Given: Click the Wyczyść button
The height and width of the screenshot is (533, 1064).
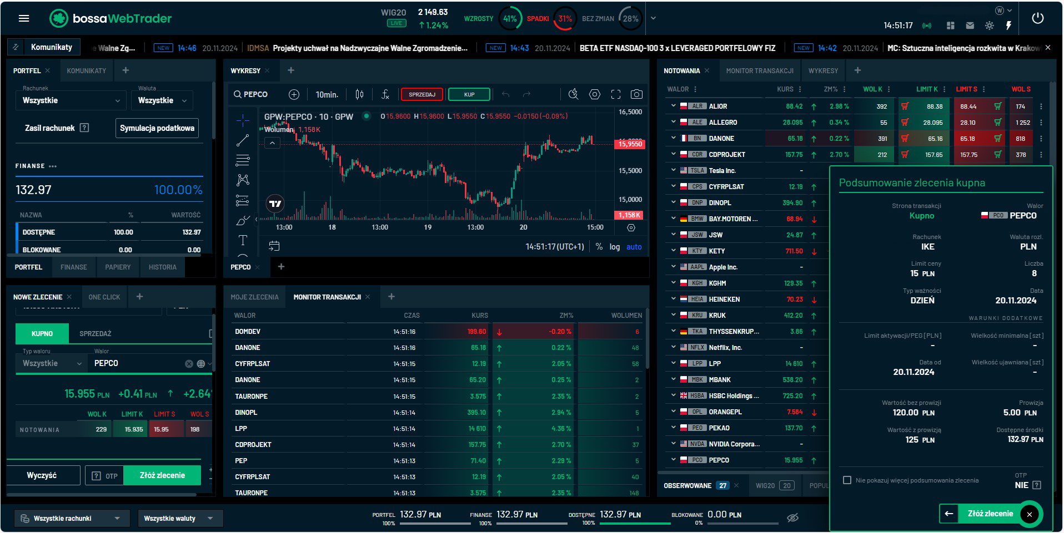Looking at the screenshot, I should 42,475.
